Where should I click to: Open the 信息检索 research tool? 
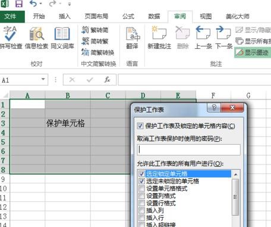pyautogui.click(x=36, y=38)
